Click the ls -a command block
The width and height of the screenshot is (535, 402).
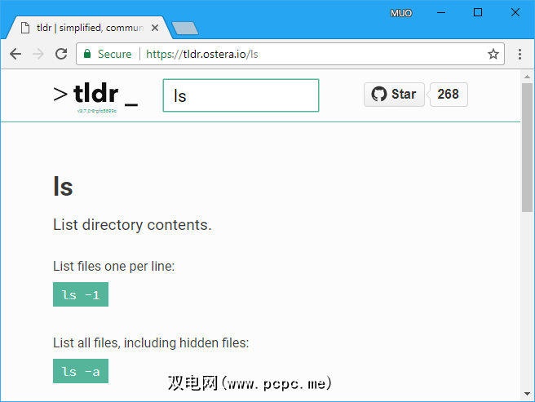[81, 371]
